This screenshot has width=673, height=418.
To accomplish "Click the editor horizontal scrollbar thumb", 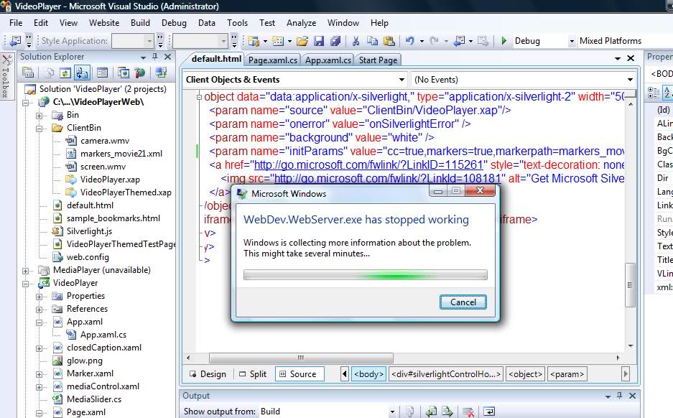I will pos(301,358).
